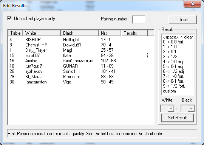The width and height of the screenshot is (204, 145).
Task: Click the Nrs column header
Action: coord(110,33)
